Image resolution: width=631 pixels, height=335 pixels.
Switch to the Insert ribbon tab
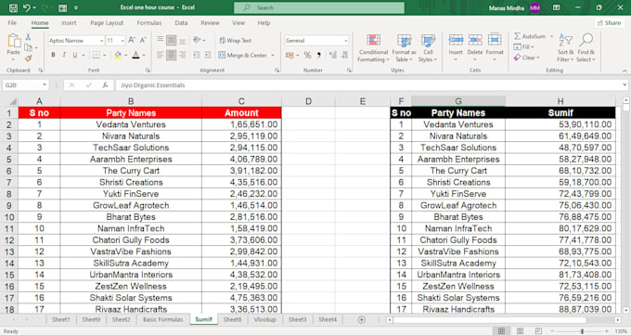(69, 23)
